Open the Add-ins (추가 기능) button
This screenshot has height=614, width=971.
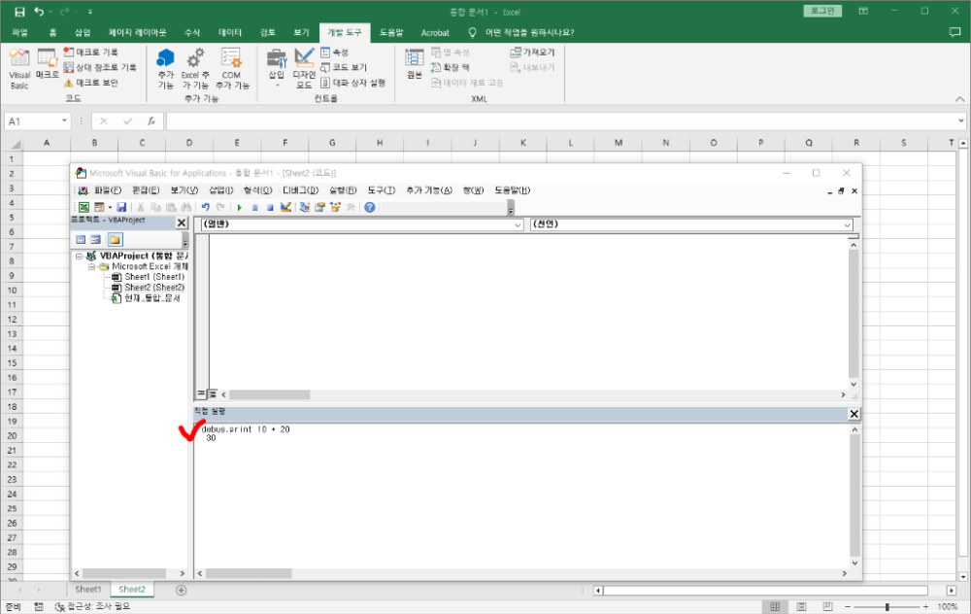click(x=165, y=69)
